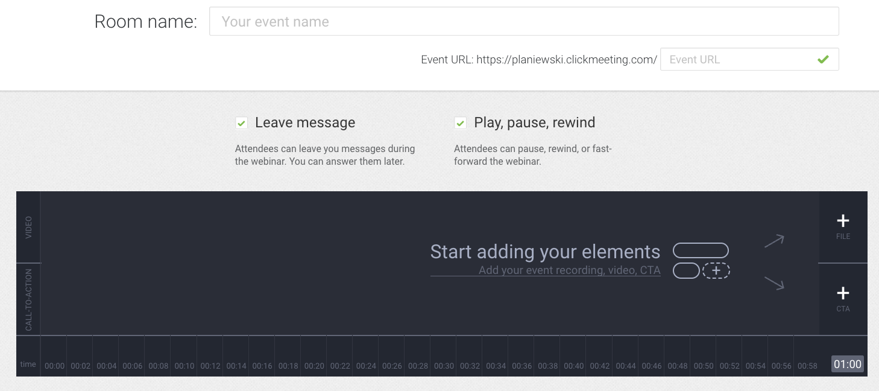879x391 pixels.
Task: Select the VIDEO track label
Action: 28,227
